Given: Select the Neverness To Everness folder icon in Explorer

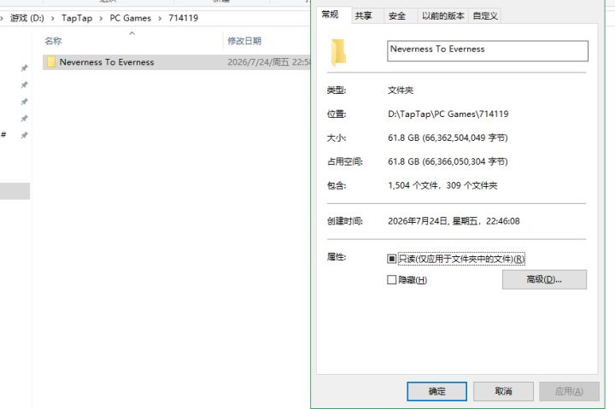Looking at the screenshot, I should point(51,62).
